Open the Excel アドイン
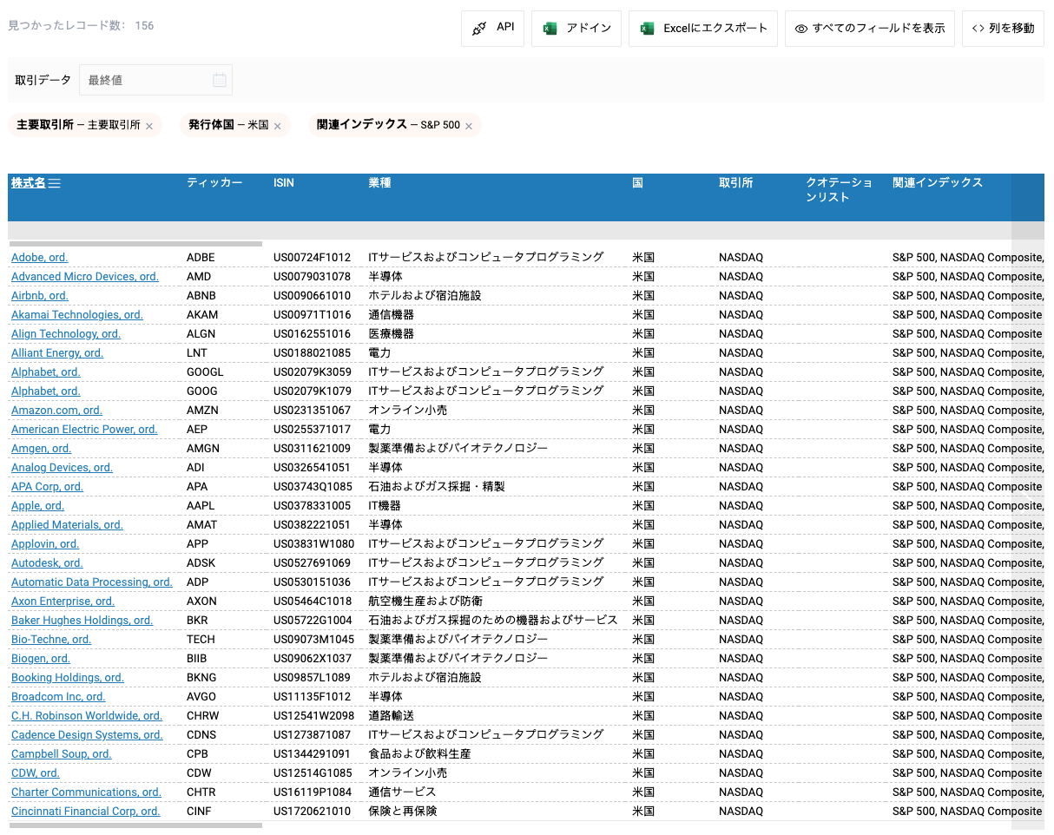Screen dimensions: 1054x835 (x=576, y=27)
